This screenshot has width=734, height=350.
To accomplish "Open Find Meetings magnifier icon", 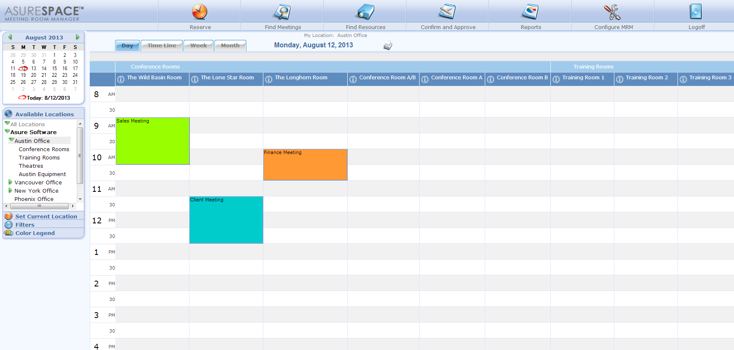I will [x=282, y=12].
